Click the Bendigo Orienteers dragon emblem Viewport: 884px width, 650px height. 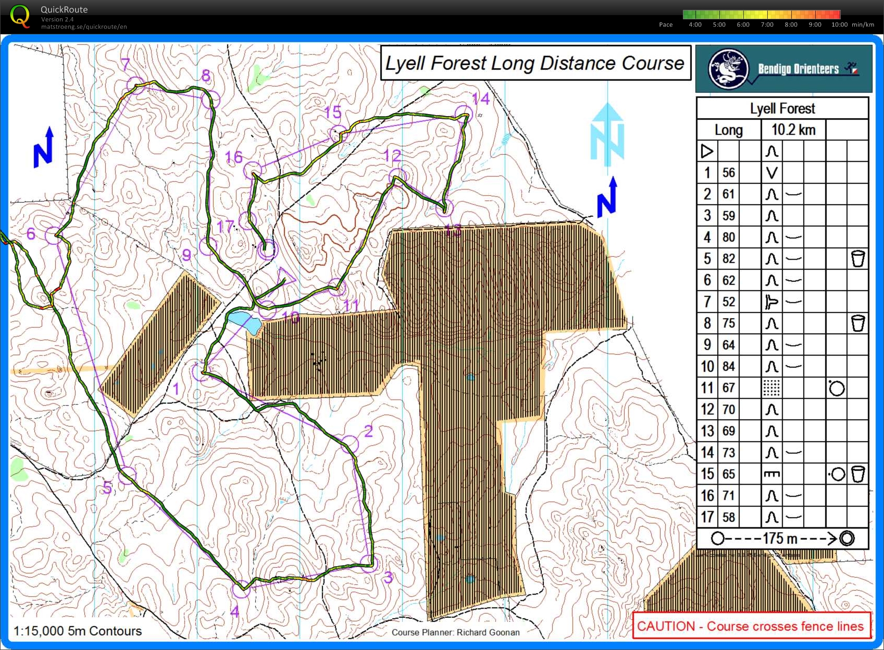pos(728,69)
